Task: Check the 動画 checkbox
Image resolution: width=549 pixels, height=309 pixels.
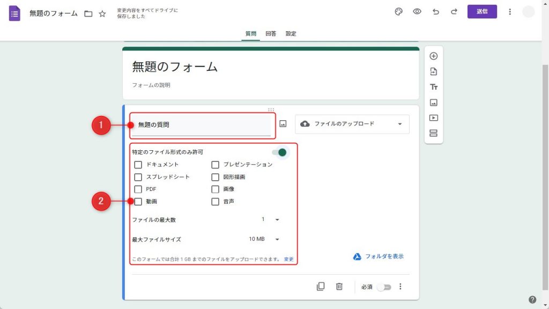Action: pyautogui.click(x=138, y=202)
